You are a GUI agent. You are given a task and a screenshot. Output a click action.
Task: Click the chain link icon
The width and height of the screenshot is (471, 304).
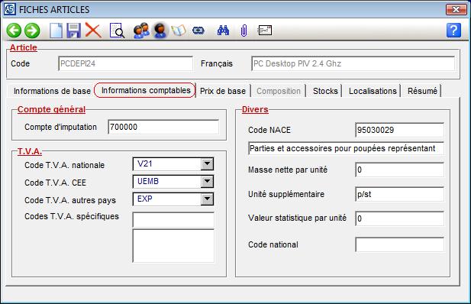click(198, 31)
